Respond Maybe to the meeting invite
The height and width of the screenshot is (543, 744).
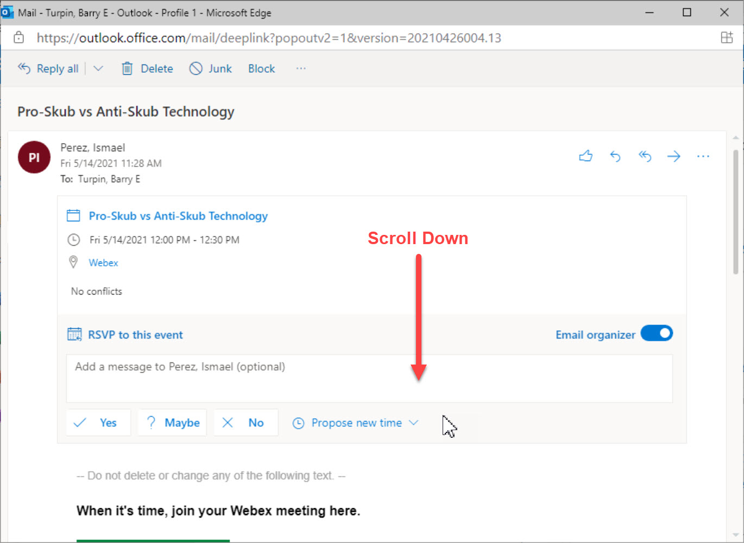(x=172, y=423)
